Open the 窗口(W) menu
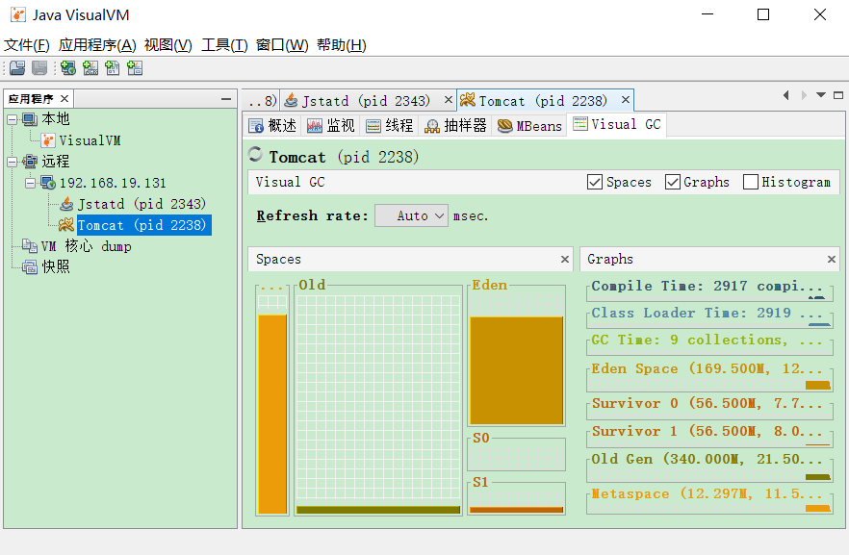849x555 pixels. tap(282, 45)
